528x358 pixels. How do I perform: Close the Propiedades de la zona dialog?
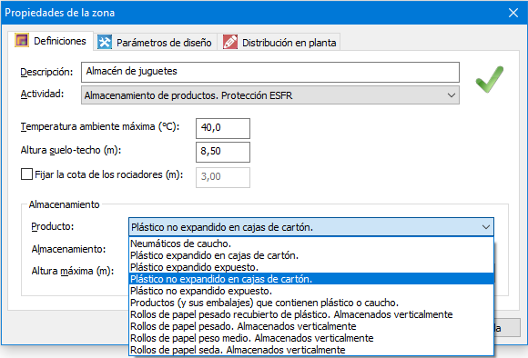[x=513, y=13]
